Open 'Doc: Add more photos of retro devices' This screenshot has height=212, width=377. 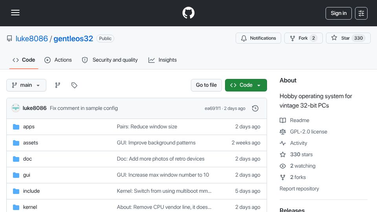[x=161, y=159]
